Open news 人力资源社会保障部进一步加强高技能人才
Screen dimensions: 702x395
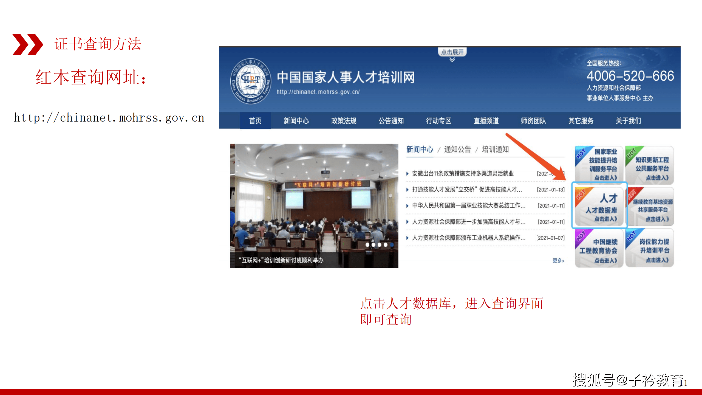(469, 222)
